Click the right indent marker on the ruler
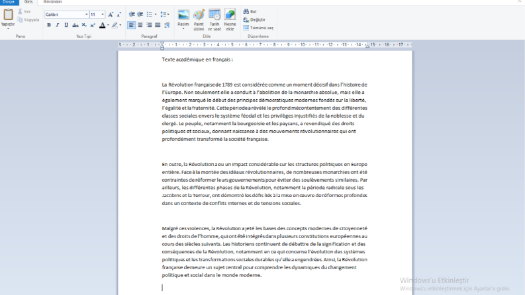Image resolution: width=525 pixels, height=295 pixels. 367,46
